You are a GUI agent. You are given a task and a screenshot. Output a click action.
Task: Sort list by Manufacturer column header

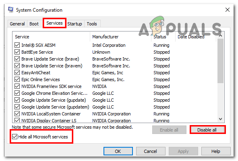pyautogui.click(x=120, y=37)
